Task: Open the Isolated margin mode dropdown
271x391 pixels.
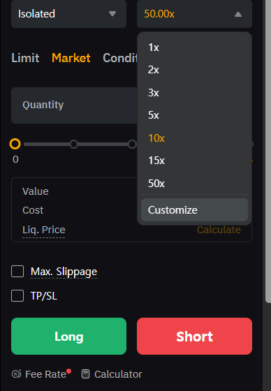Action: tap(68, 14)
